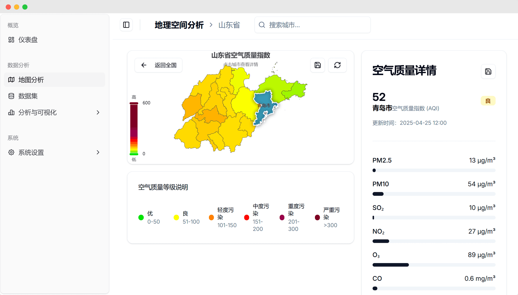This screenshot has width=518, height=295.
Task: Click the purple 重度污染 legend dot
Action: click(282, 218)
